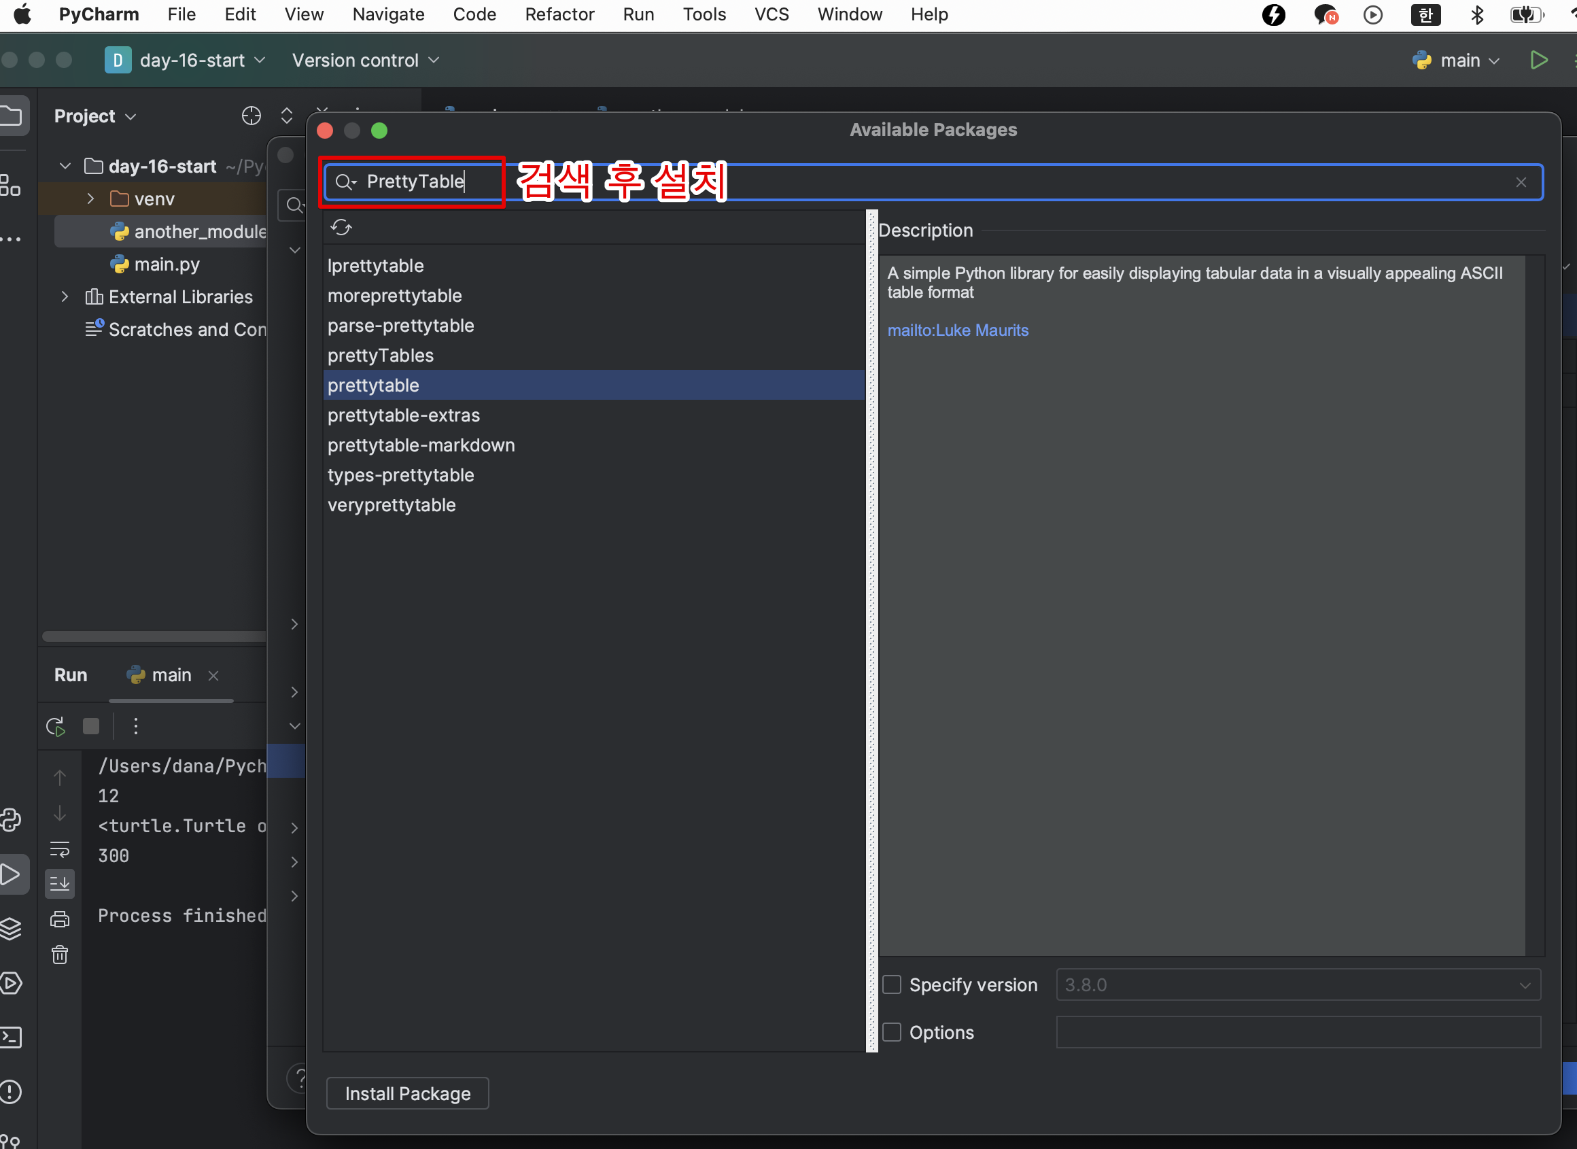
Task: Open the Layers tool window icon
Action: (x=10, y=929)
